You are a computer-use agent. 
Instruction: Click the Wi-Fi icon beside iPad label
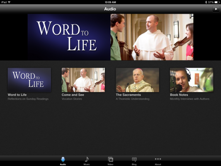point(9,2)
